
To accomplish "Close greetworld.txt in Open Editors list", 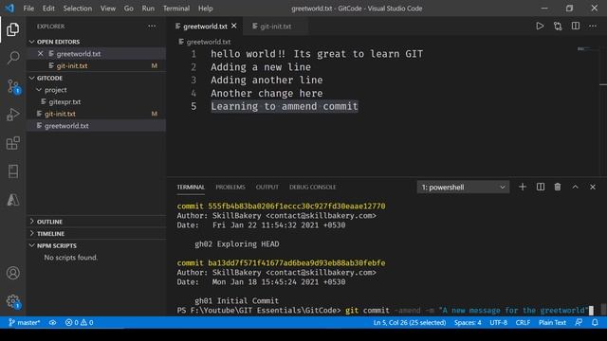I will coord(40,54).
